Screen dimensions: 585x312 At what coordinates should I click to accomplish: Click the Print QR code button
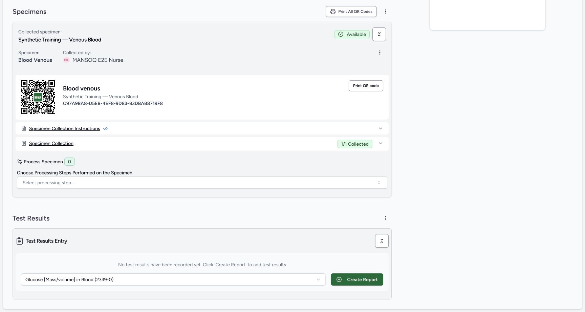[x=366, y=86]
